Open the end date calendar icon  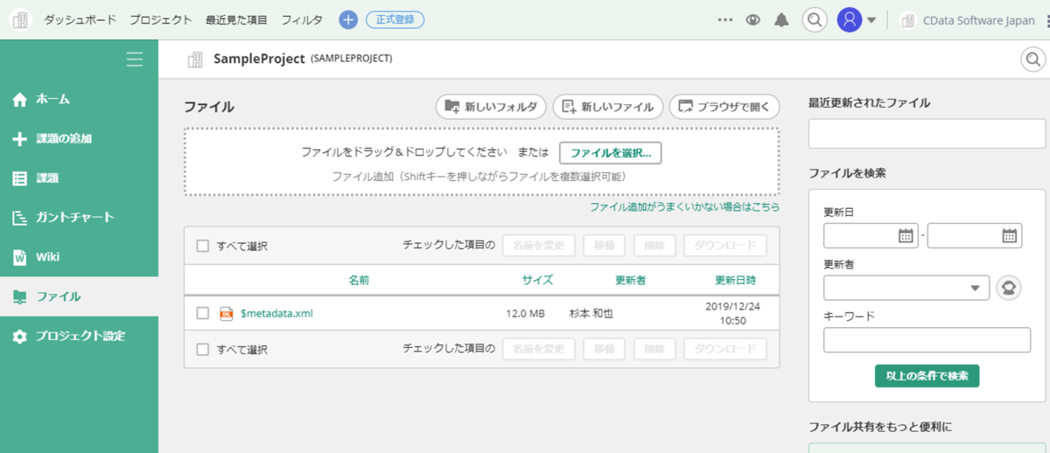click(1010, 235)
